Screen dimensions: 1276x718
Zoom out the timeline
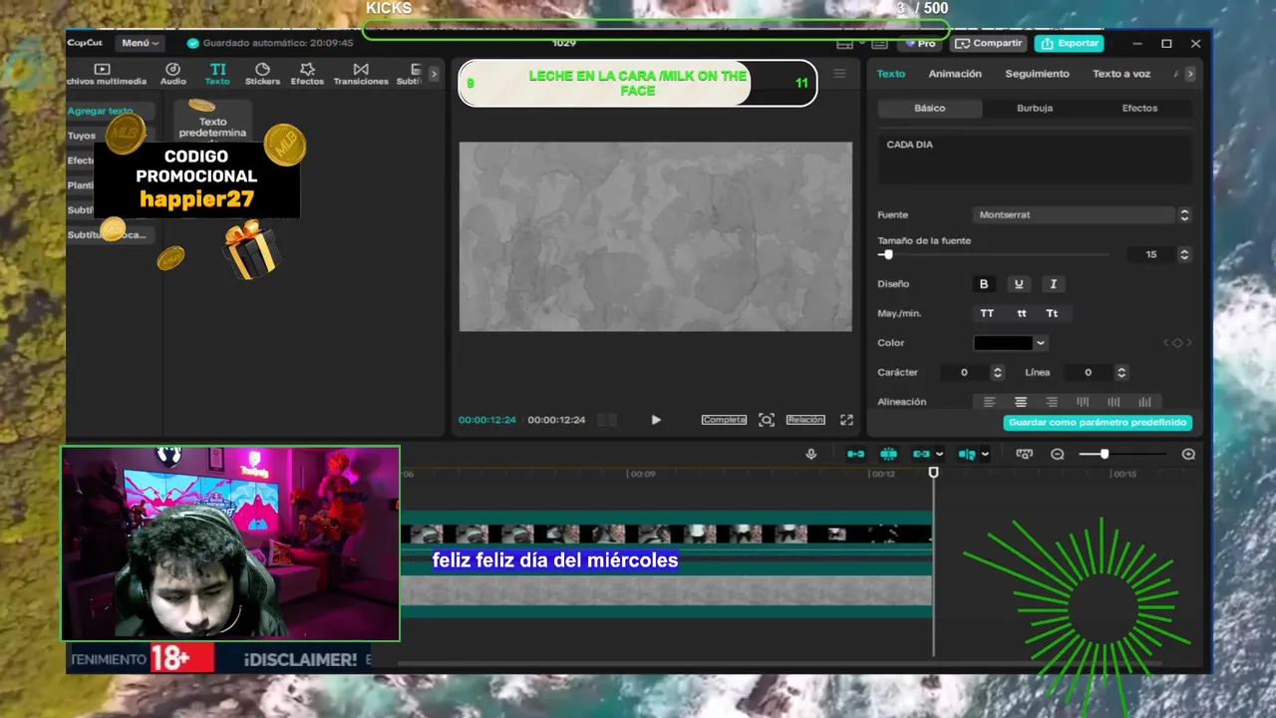click(x=1058, y=454)
